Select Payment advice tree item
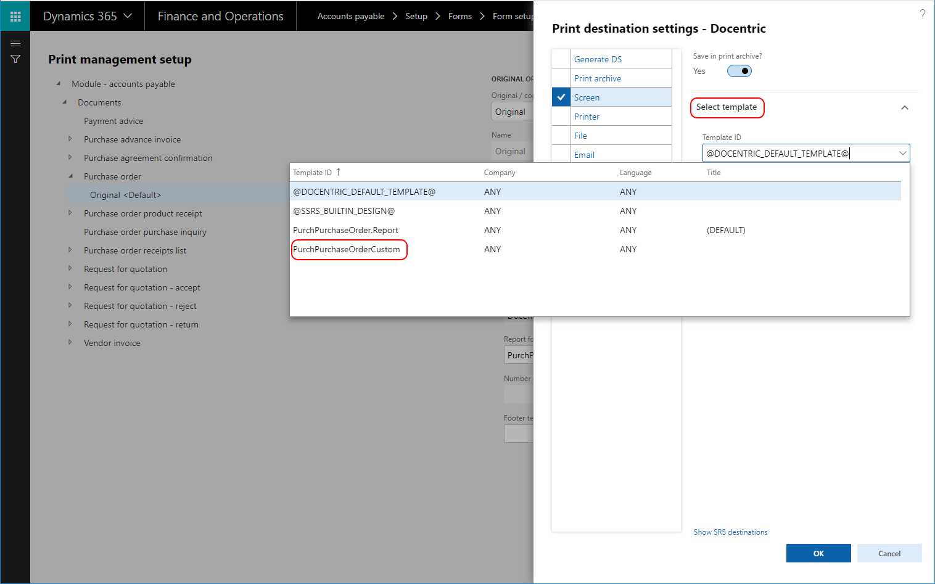 pos(113,121)
